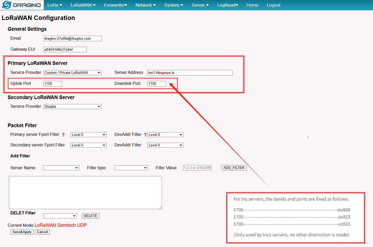Click the red help icon beside Fport Filter
The height and width of the screenshot is (247, 373).
pyautogui.click(x=63, y=135)
